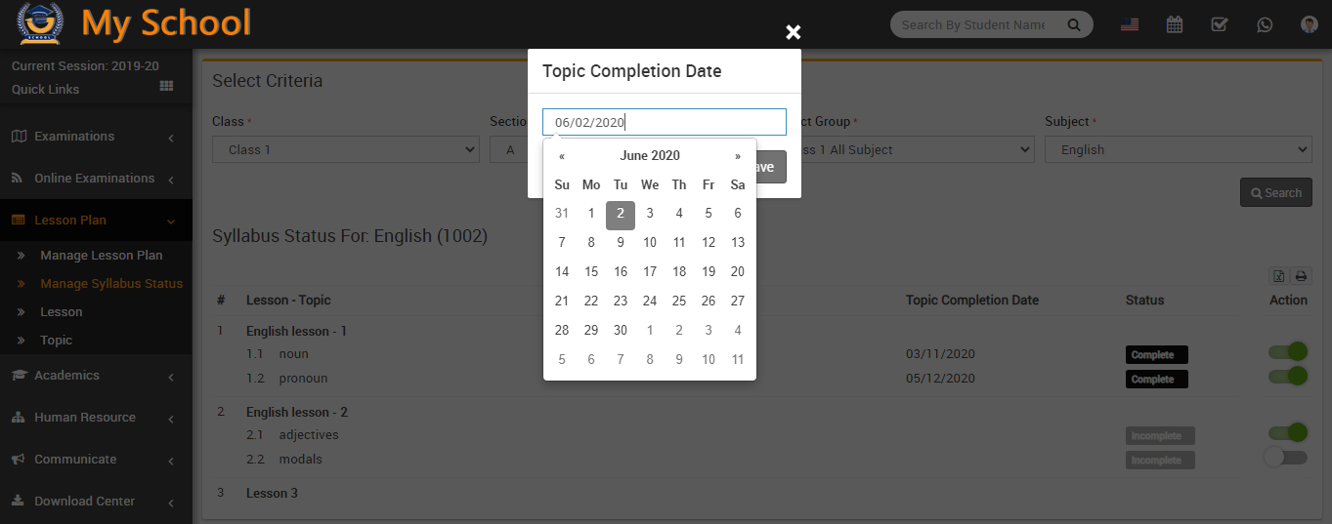Click the search magnifier icon in header
Screen dimensions: 1332x524
click(1074, 24)
